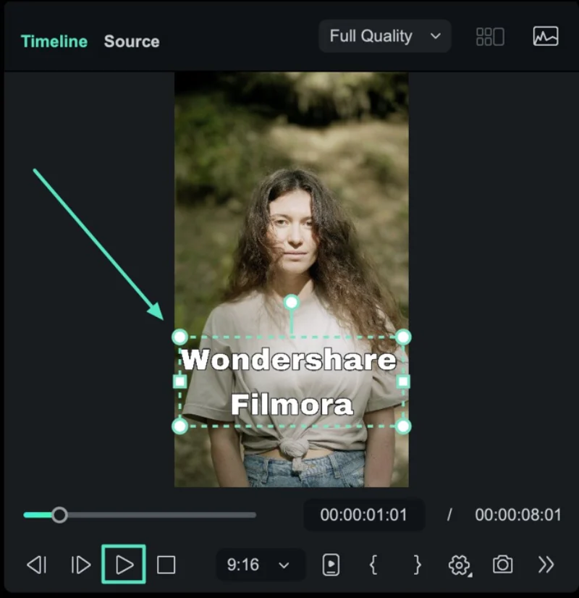Screen dimensions: 579x598
Task: Open the preview layout grid icon
Action: [x=490, y=37]
